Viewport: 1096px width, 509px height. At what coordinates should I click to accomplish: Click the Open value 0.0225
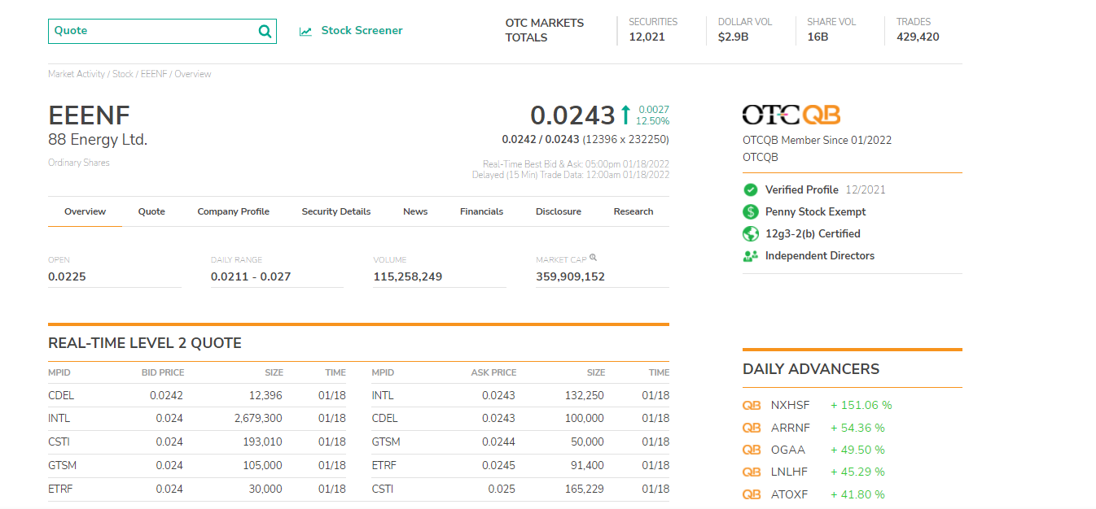[67, 276]
